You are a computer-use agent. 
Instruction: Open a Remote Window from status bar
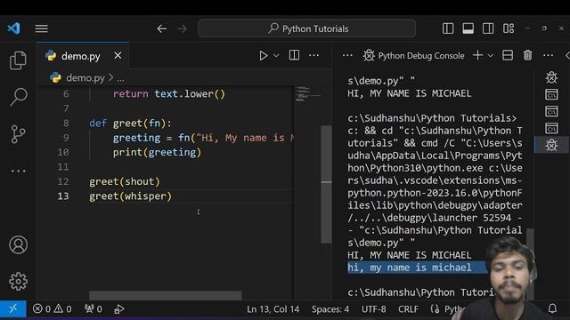click(13, 308)
